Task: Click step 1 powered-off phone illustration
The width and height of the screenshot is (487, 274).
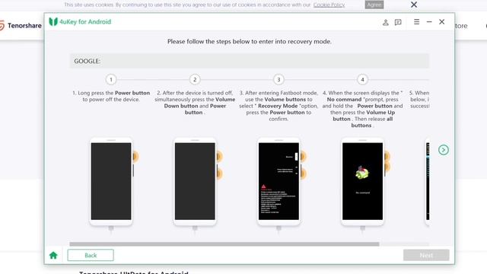Action: click(111, 182)
